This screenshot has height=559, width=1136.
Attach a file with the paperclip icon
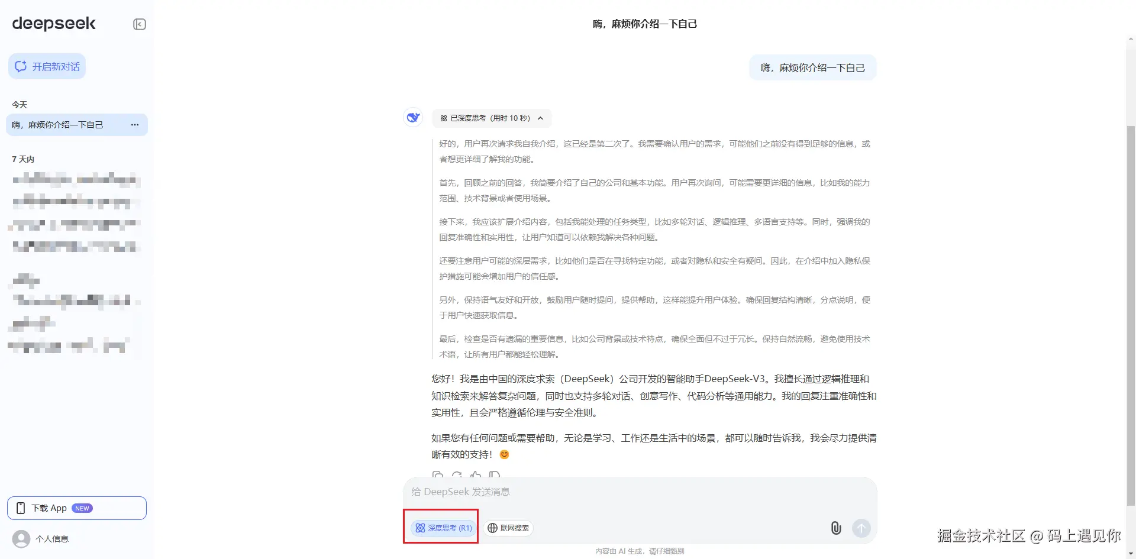coord(836,528)
